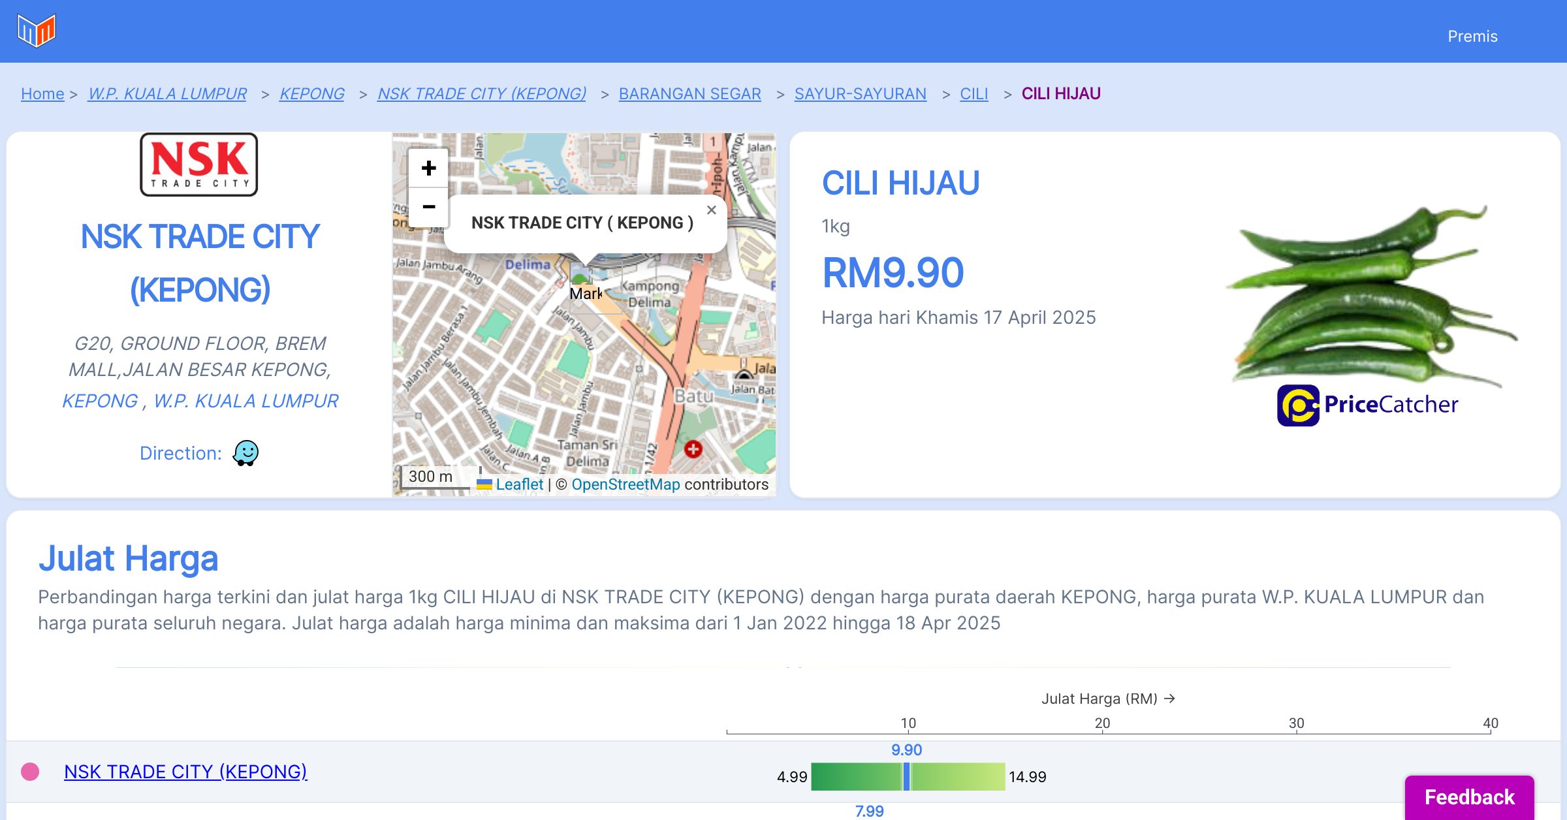Click the NSK Trade City logo image
This screenshot has height=820, width=1567.
pyautogui.click(x=199, y=165)
